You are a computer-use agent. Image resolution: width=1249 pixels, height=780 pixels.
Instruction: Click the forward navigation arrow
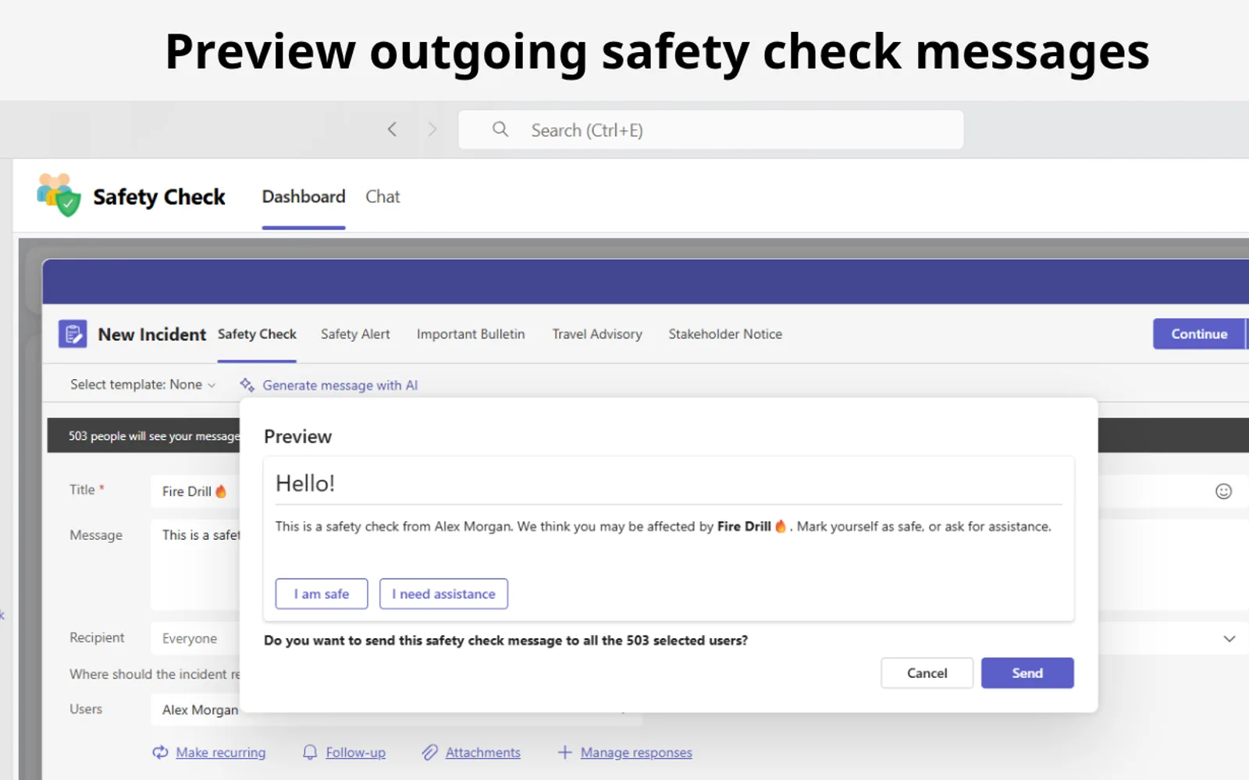[x=432, y=129]
